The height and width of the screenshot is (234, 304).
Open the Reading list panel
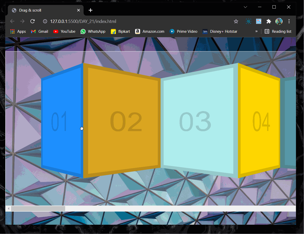[278, 31]
